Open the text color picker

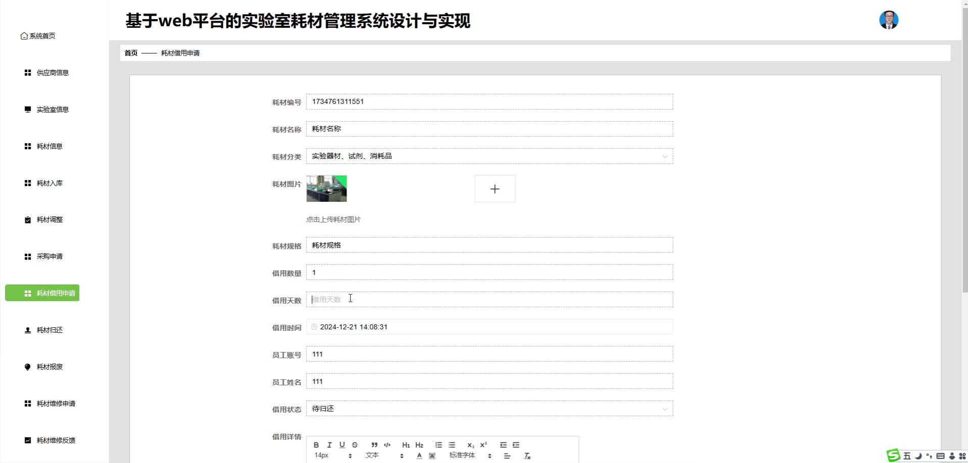(x=419, y=456)
